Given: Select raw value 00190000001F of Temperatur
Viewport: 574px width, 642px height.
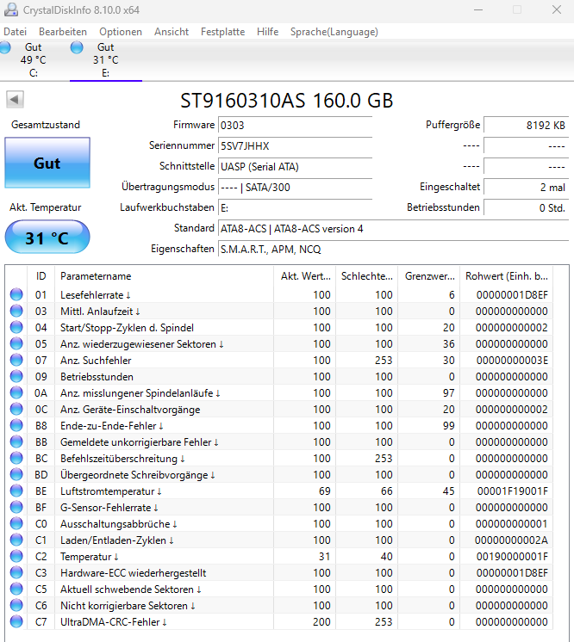Looking at the screenshot, I should coord(513,557).
